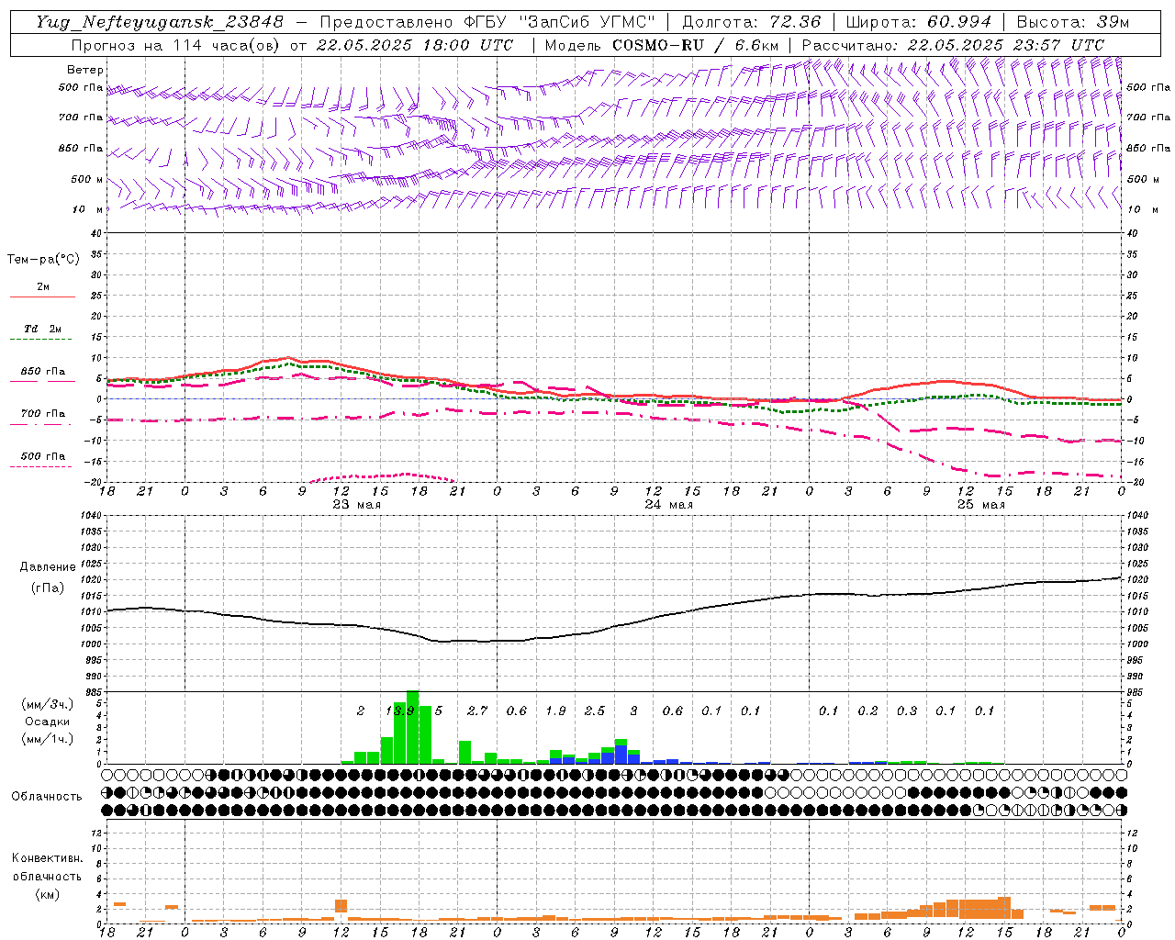Click the 2м temperature legend entry
Viewport: 1175px width, 940px height.
[x=43, y=286]
